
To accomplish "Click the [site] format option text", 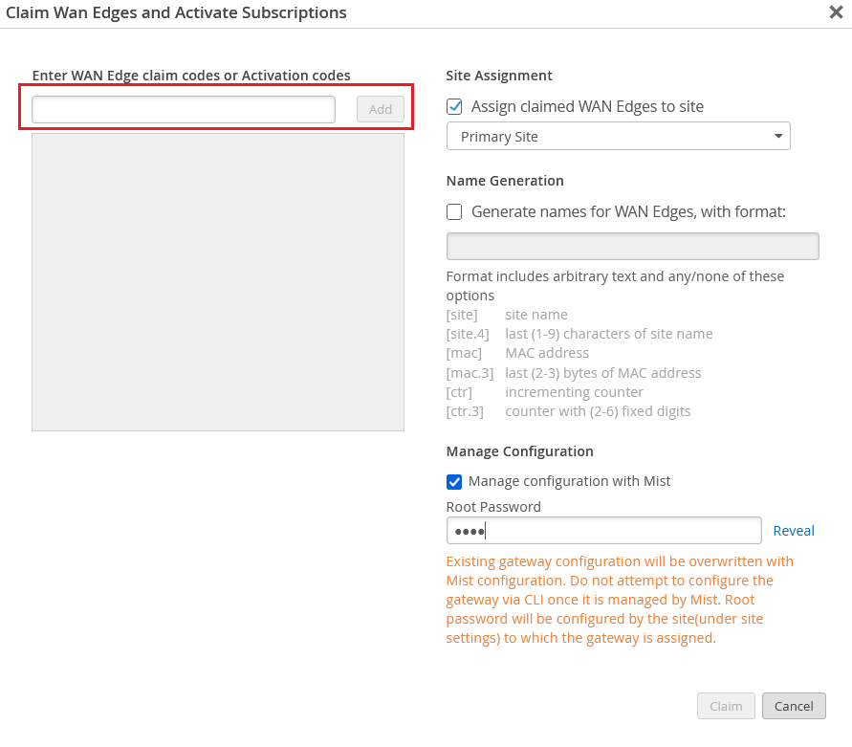I will (462, 315).
